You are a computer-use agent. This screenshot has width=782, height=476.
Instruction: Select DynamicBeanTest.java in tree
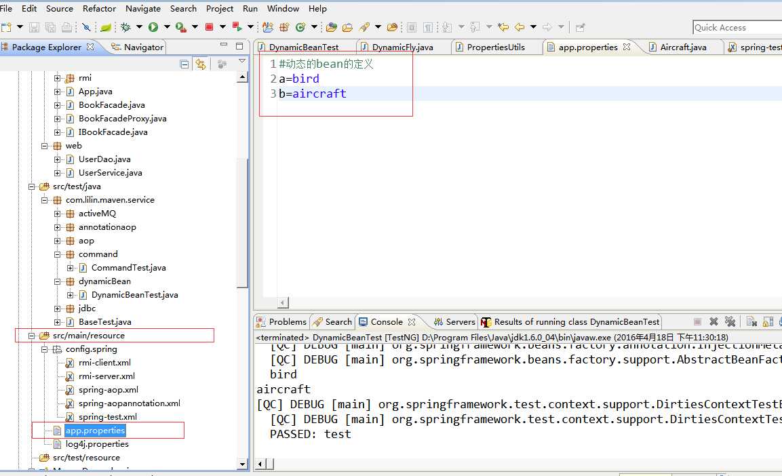(135, 294)
